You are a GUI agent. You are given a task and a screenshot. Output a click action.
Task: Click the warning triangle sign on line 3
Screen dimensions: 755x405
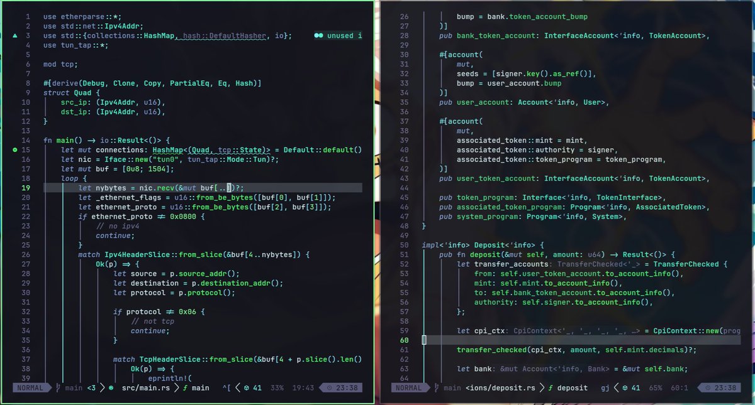(x=15, y=36)
